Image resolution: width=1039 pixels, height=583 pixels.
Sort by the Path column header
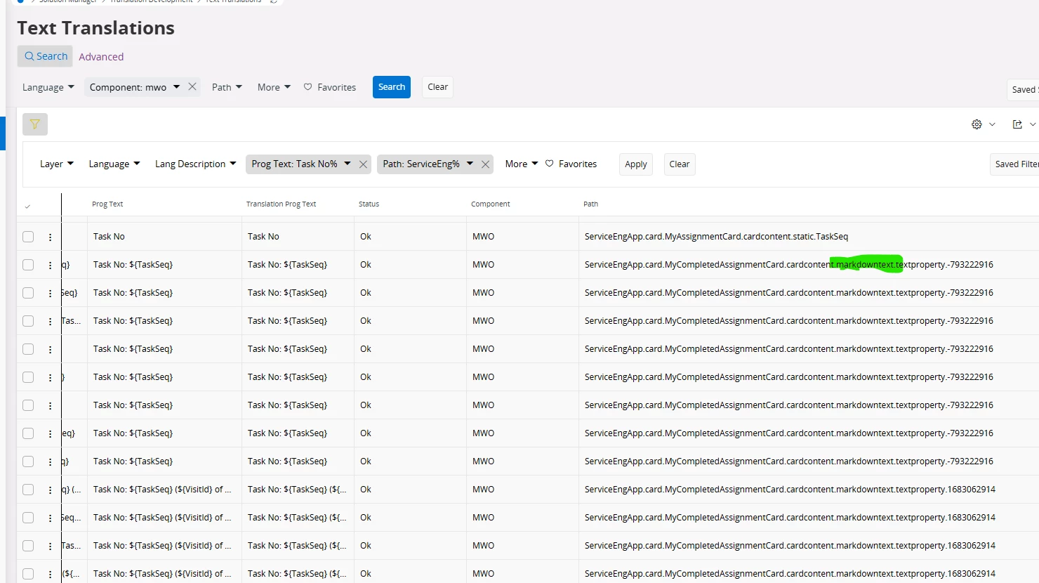coord(590,204)
